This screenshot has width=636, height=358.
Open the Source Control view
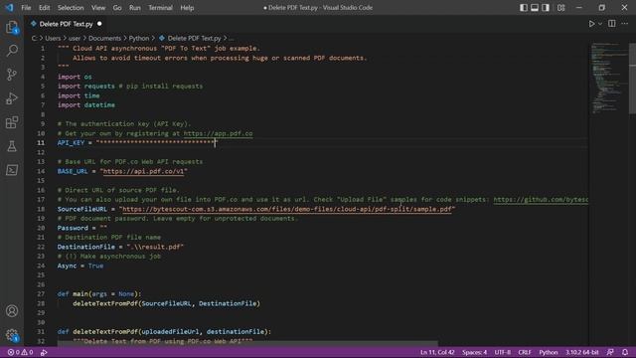(x=12, y=75)
